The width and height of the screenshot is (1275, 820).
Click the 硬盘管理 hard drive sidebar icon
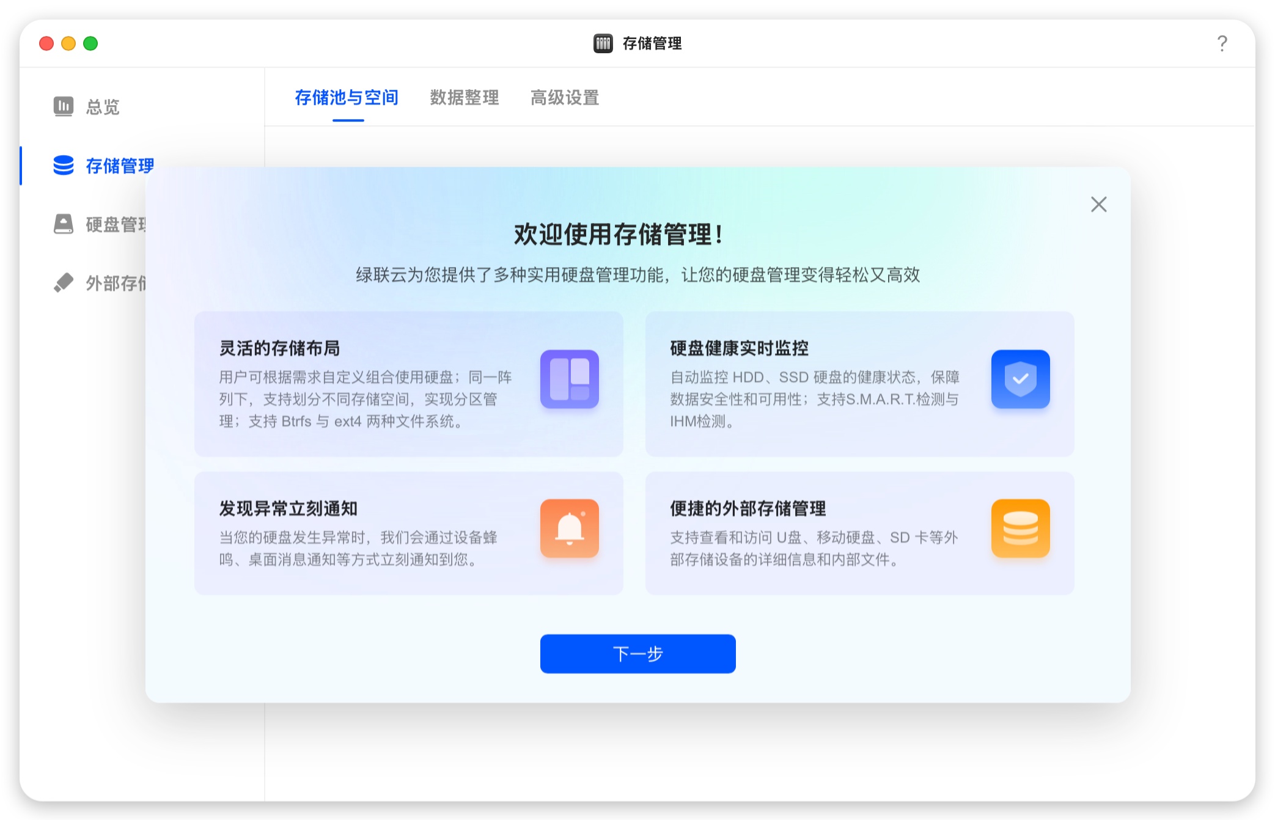(x=64, y=224)
